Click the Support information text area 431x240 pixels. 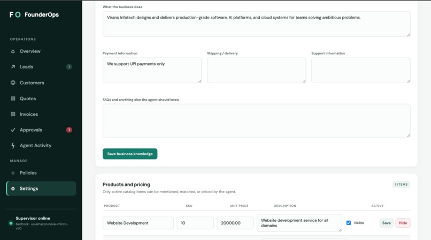pyautogui.click(x=361, y=70)
